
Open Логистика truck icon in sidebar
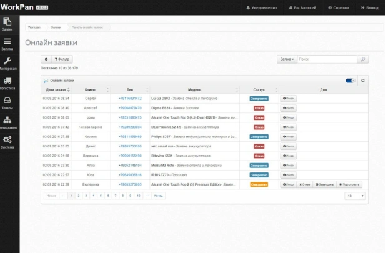pyautogui.click(x=7, y=84)
